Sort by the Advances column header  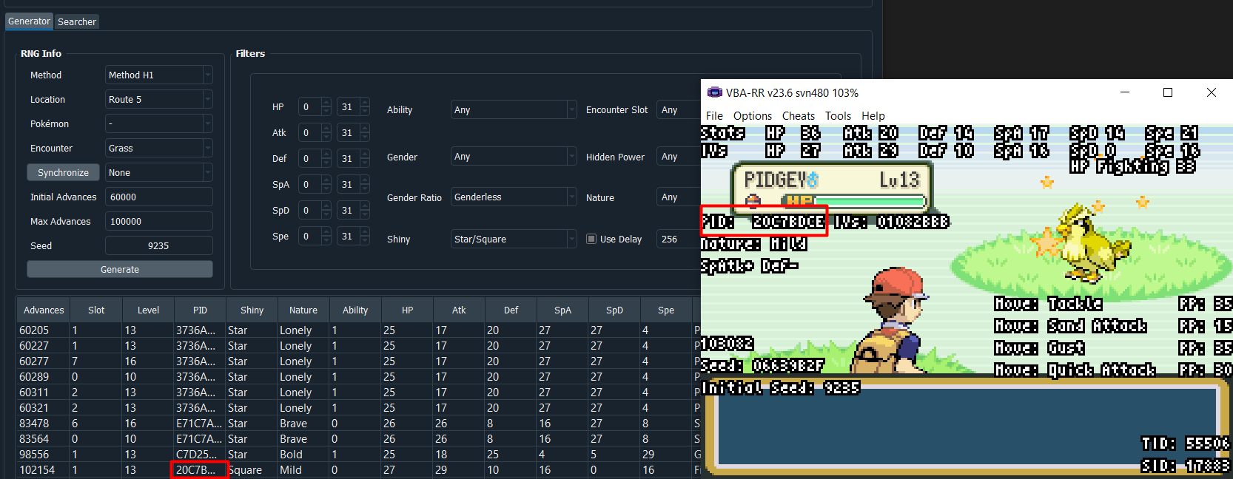(x=44, y=310)
